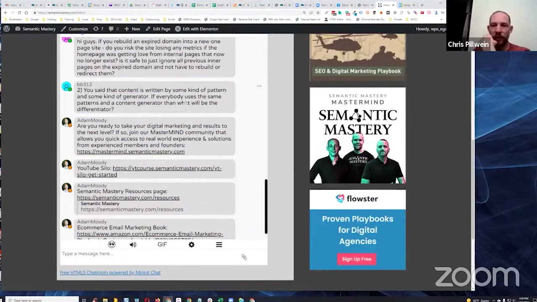Open the GIF picker in chat

click(x=162, y=245)
